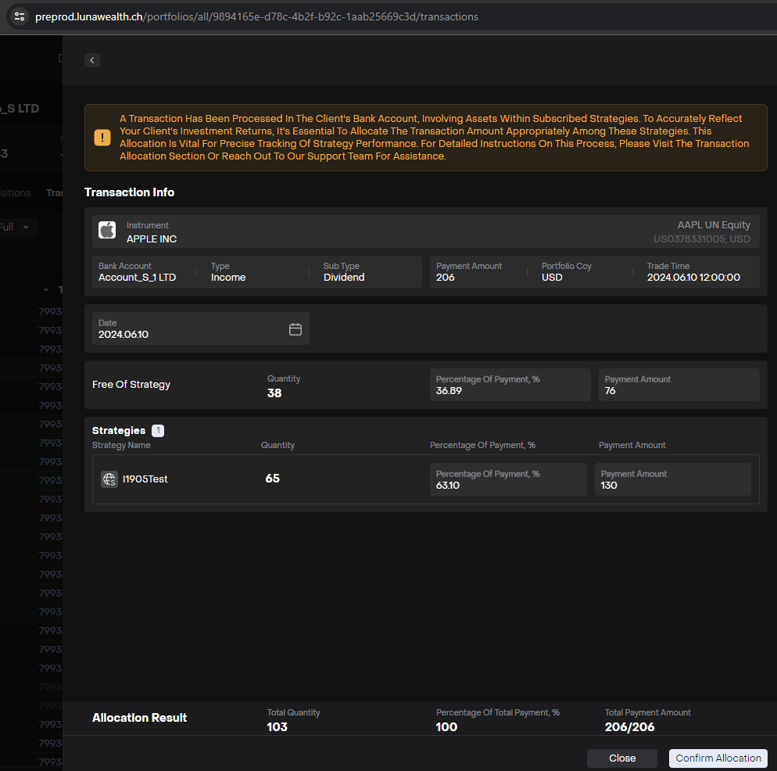The height and width of the screenshot is (771, 777).
Task: Click the Close button
Action: point(622,758)
